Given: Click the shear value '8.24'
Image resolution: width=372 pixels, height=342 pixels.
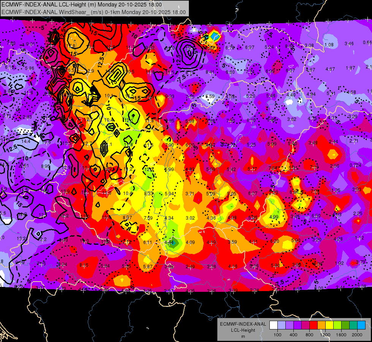Looking at the screenshot, I should [63, 264].
